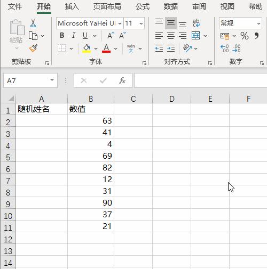This screenshot has height=269, width=267.
Task: Click the formula bar Cancel X icon
Action: point(84,80)
